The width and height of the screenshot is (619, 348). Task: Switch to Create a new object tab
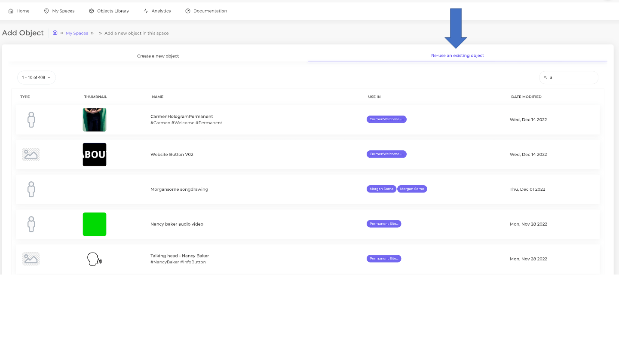[158, 56]
